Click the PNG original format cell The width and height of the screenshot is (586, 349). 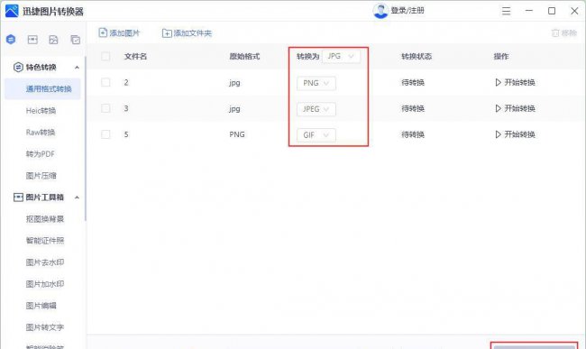pyautogui.click(x=237, y=134)
